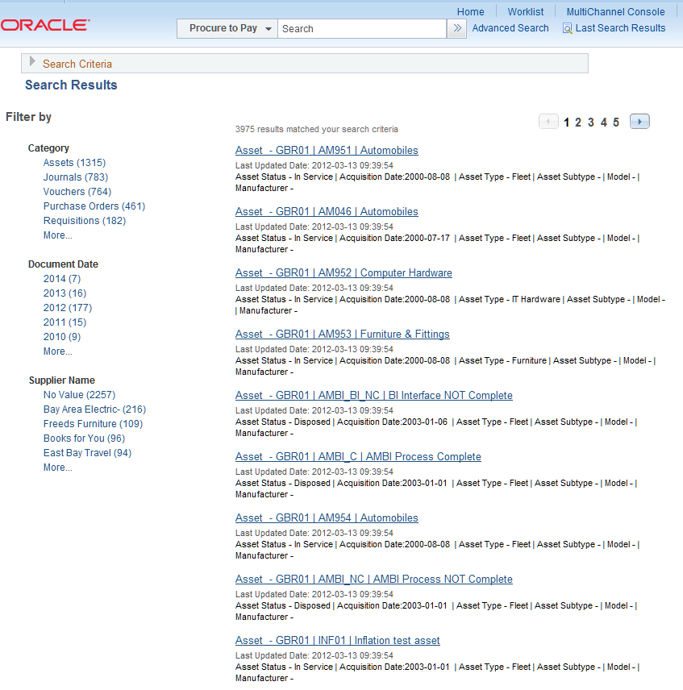This screenshot has width=683, height=690.
Task: Open Last Search Results link
Action: tap(620, 28)
